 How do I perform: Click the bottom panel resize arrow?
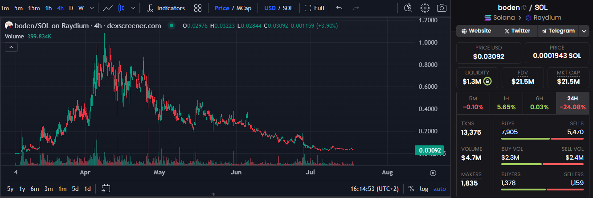click(213, 195)
